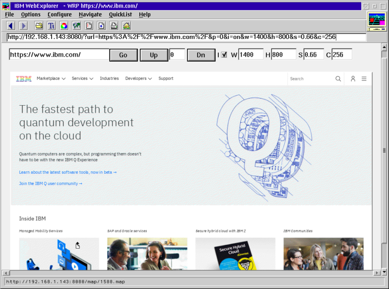Open the Options menu
This screenshot has width=389, height=289.
point(30,15)
